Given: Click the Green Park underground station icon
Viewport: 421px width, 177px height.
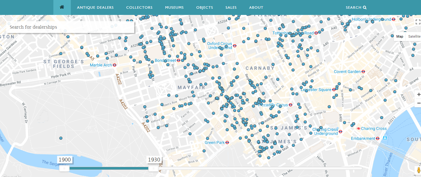Looking at the screenshot, I should point(228,142).
